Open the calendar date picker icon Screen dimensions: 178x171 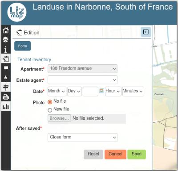(x=101, y=91)
